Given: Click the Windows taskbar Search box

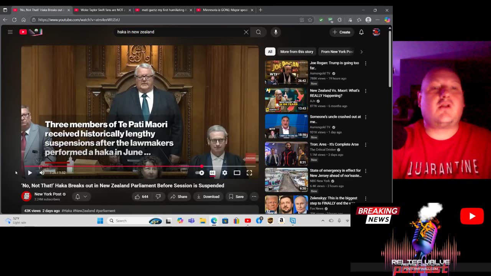Looking at the screenshot, I should [x=135, y=221].
